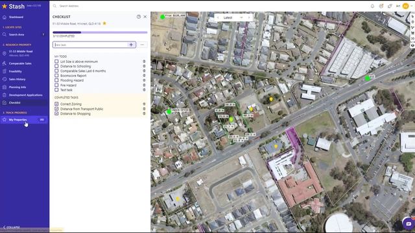Click yellow pin on school building

coord(276,146)
